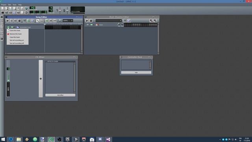252x142 pixels.
Task: Show the Controller Rack from main toolbar
Action: [26, 12]
